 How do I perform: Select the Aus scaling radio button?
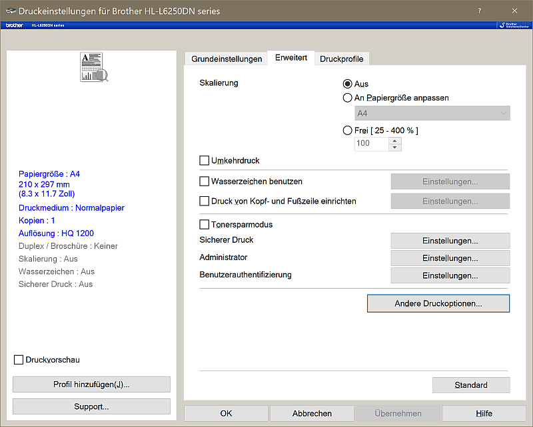[x=347, y=84]
